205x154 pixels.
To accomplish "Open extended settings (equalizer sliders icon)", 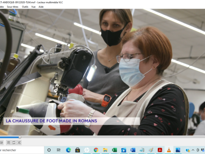I will click(1, 143).
